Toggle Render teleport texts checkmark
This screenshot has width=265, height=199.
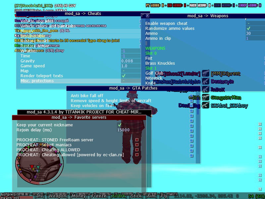(x=124, y=76)
